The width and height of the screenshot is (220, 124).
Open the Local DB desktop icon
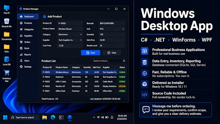coord(6,61)
